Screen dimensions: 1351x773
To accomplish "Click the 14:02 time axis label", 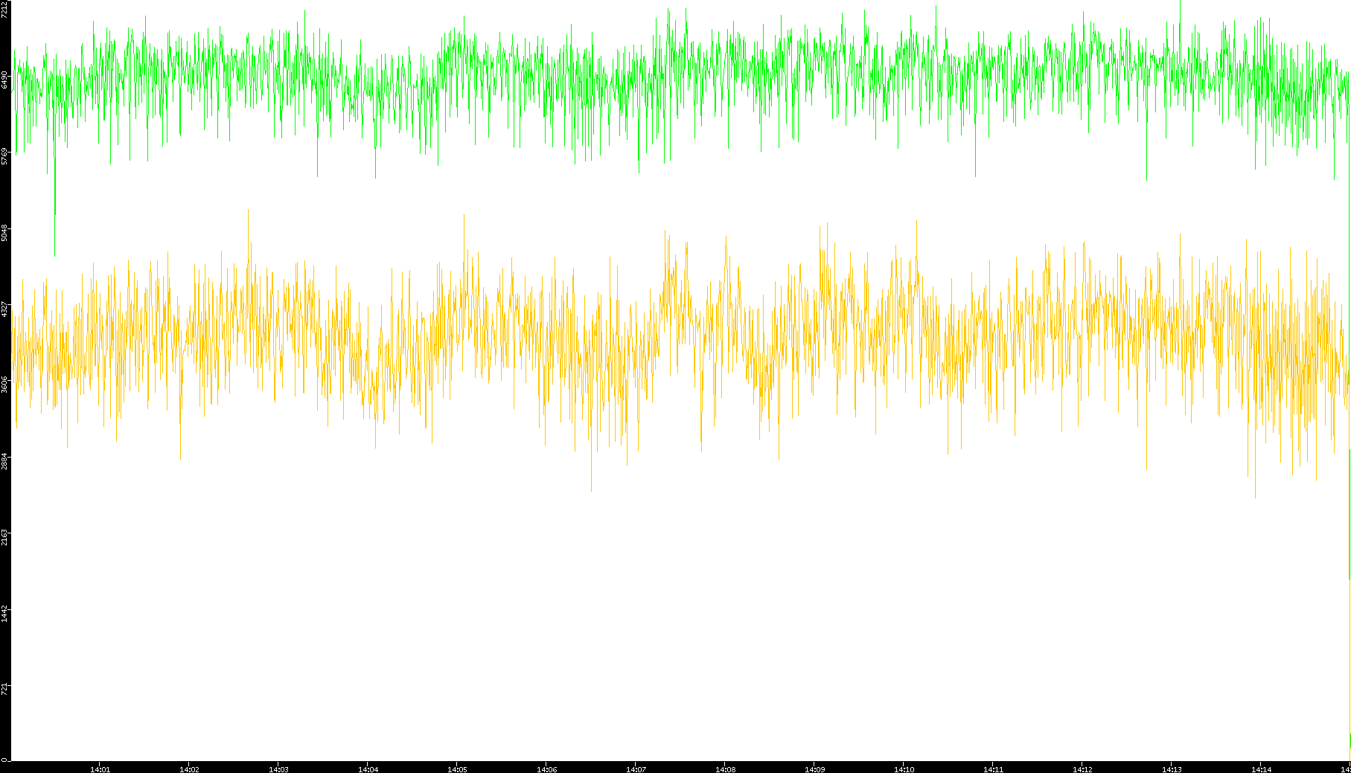I will pyautogui.click(x=189, y=769).
